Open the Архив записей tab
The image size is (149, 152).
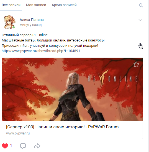tap(64, 5)
